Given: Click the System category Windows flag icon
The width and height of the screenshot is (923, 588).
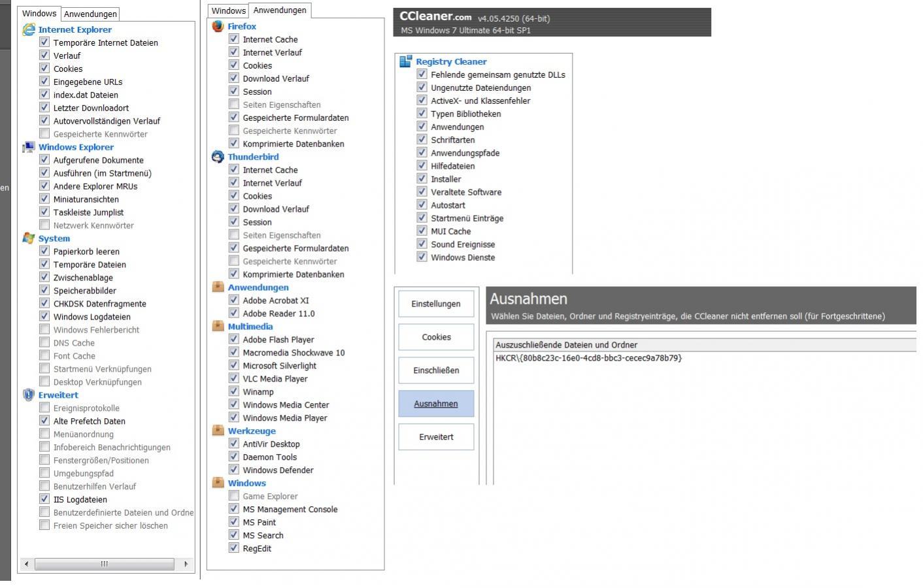Looking at the screenshot, I should [28, 238].
